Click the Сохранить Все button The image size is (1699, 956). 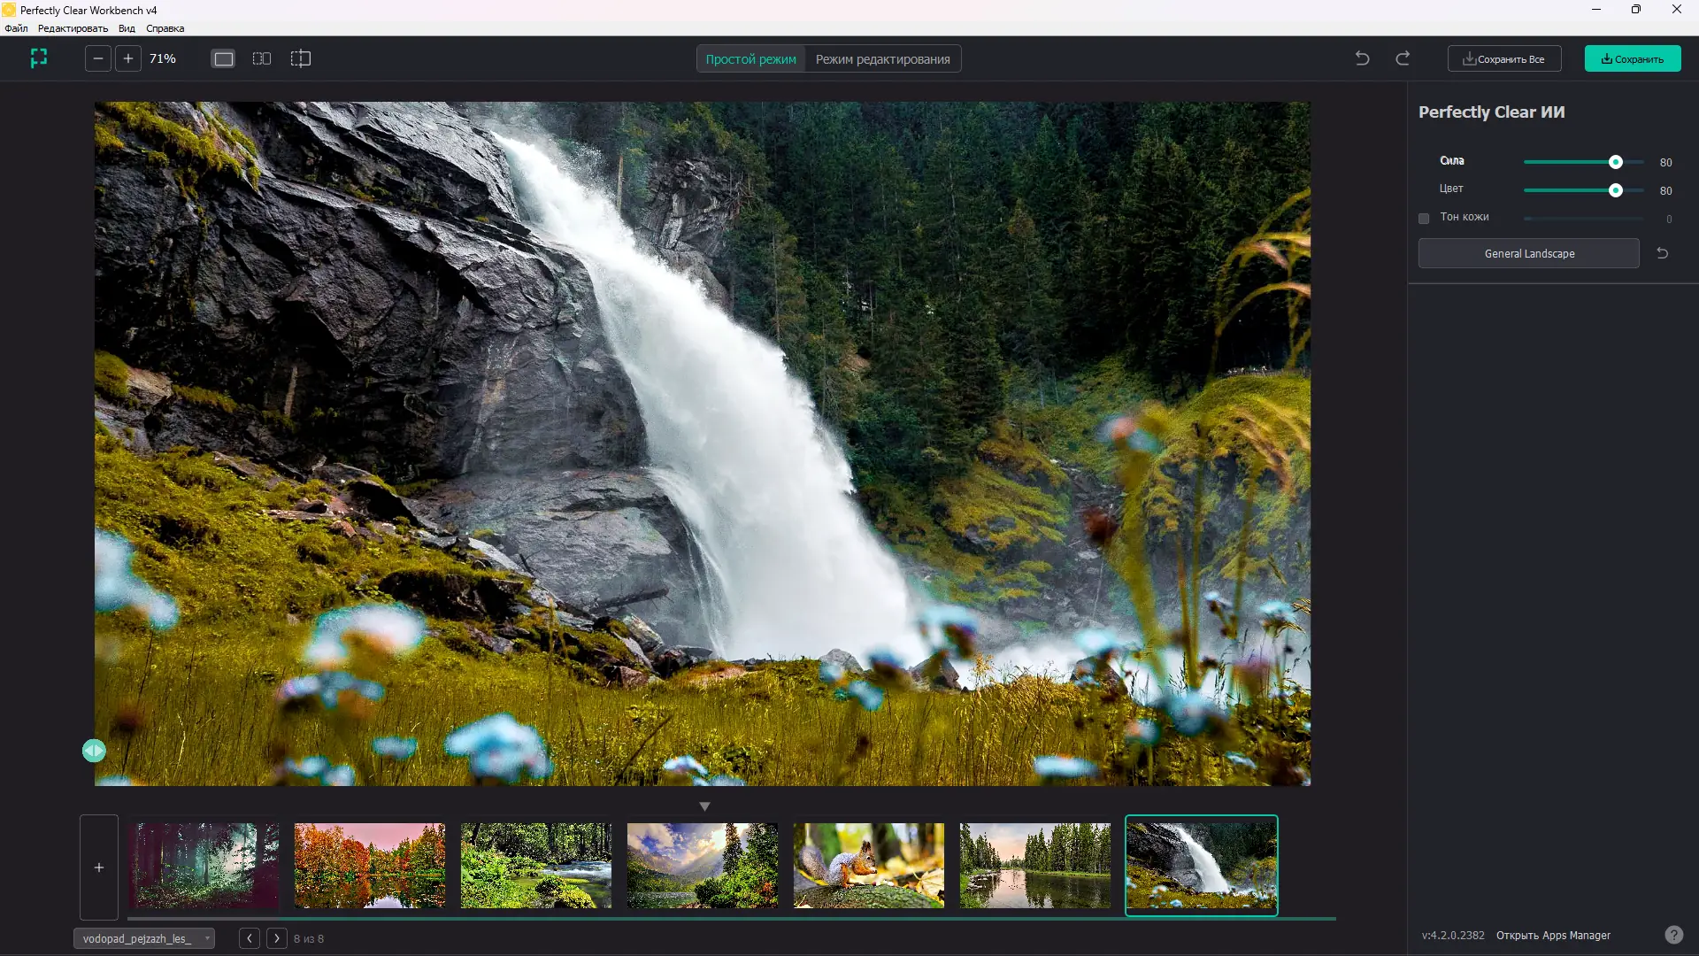1503,59
